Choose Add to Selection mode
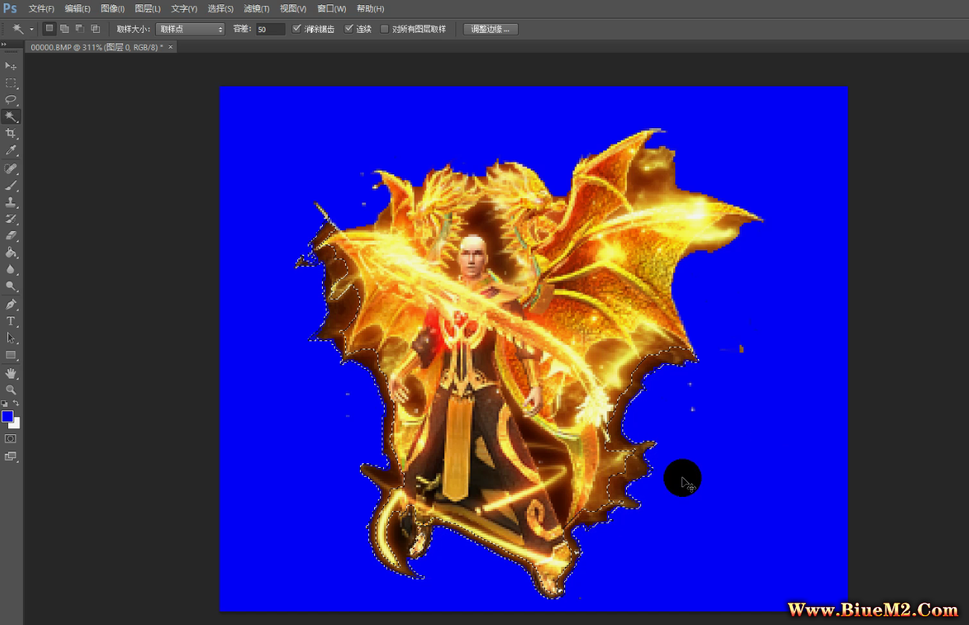The width and height of the screenshot is (969, 625). click(x=64, y=29)
